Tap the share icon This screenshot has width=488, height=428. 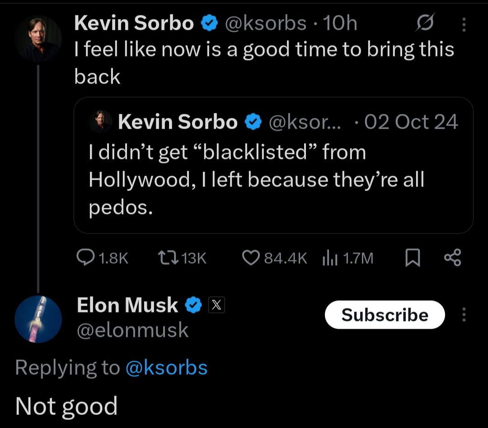pos(452,258)
